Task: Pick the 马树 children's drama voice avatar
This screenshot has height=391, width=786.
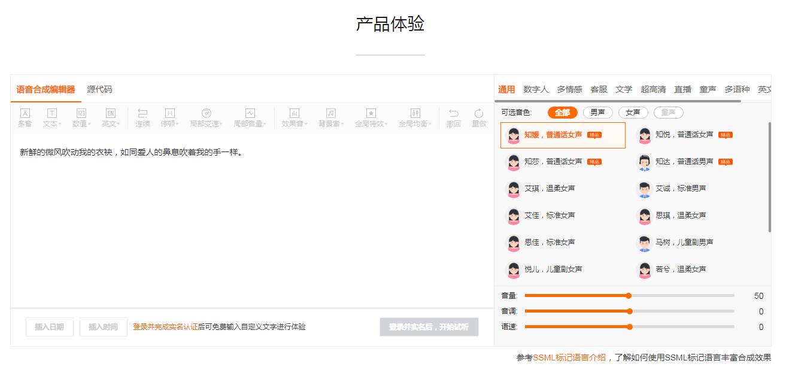Action: click(x=644, y=243)
